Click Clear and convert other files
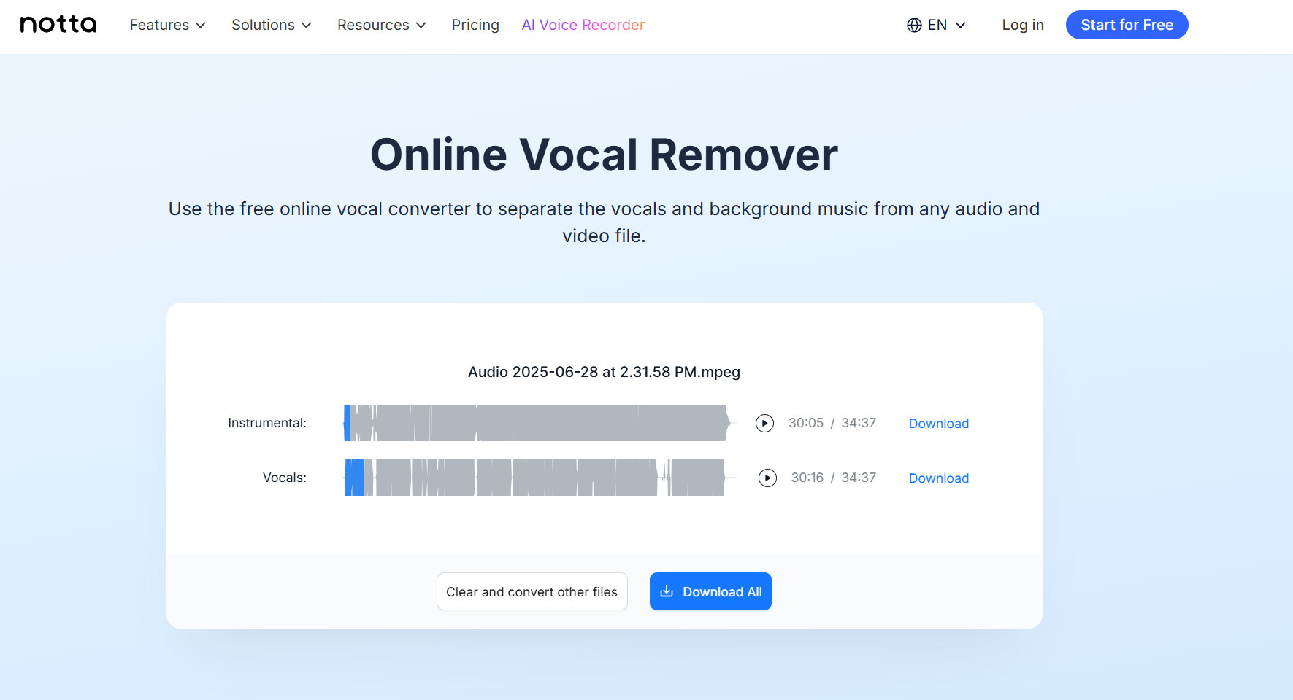The width and height of the screenshot is (1293, 700). [x=532, y=591]
